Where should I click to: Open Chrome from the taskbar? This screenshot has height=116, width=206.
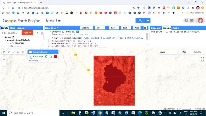tap(100, 113)
